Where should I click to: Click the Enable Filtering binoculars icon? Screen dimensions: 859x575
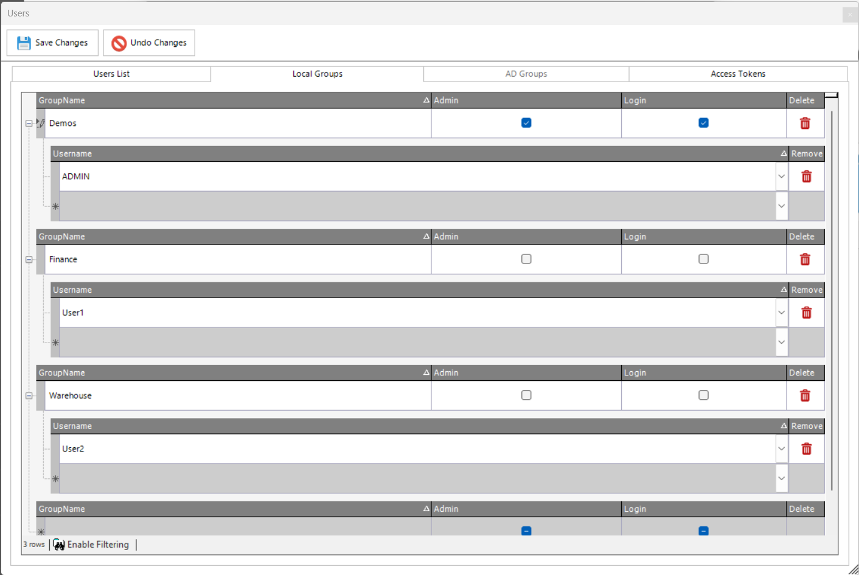[x=59, y=545]
